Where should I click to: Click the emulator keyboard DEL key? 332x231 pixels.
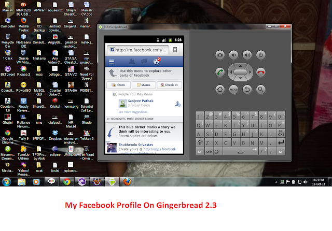281,134
